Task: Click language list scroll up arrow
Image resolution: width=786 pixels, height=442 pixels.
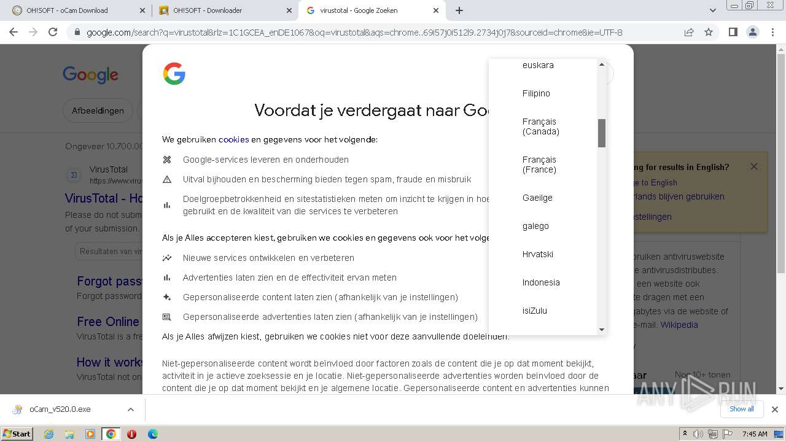Action: coord(602,64)
